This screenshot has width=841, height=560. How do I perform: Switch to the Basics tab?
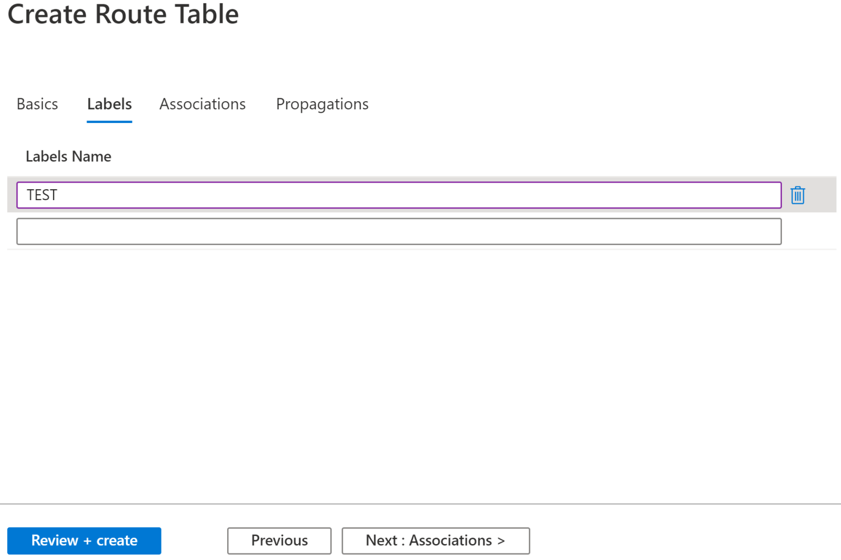pos(37,104)
